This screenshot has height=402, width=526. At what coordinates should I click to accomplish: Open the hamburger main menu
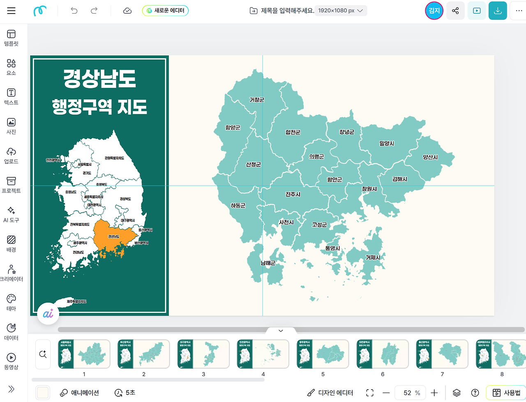click(x=11, y=11)
